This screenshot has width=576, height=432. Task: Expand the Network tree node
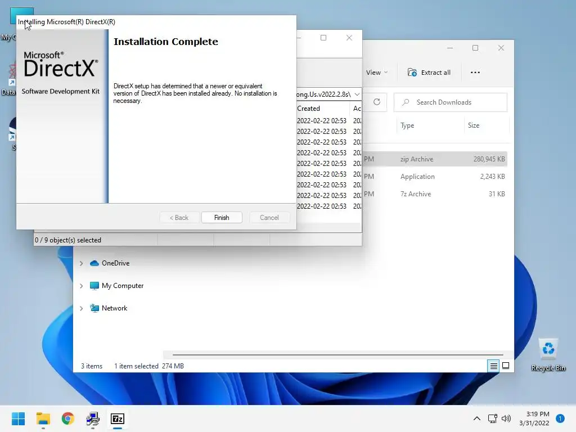(x=81, y=308)
